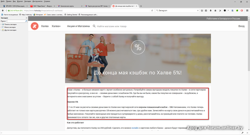The image size is (250, 135).
Task: Open a new tab with plus button
Action: click(x=141, y=6)
